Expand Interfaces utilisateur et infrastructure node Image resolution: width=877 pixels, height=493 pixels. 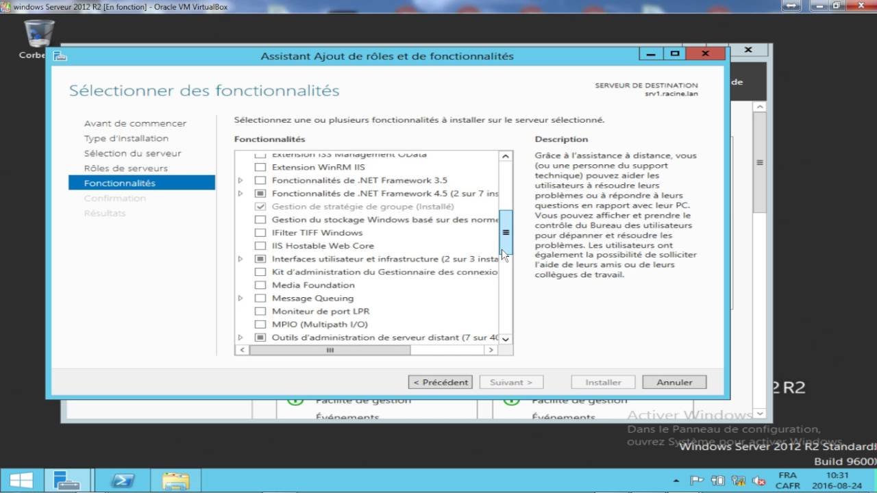point(240,259)
